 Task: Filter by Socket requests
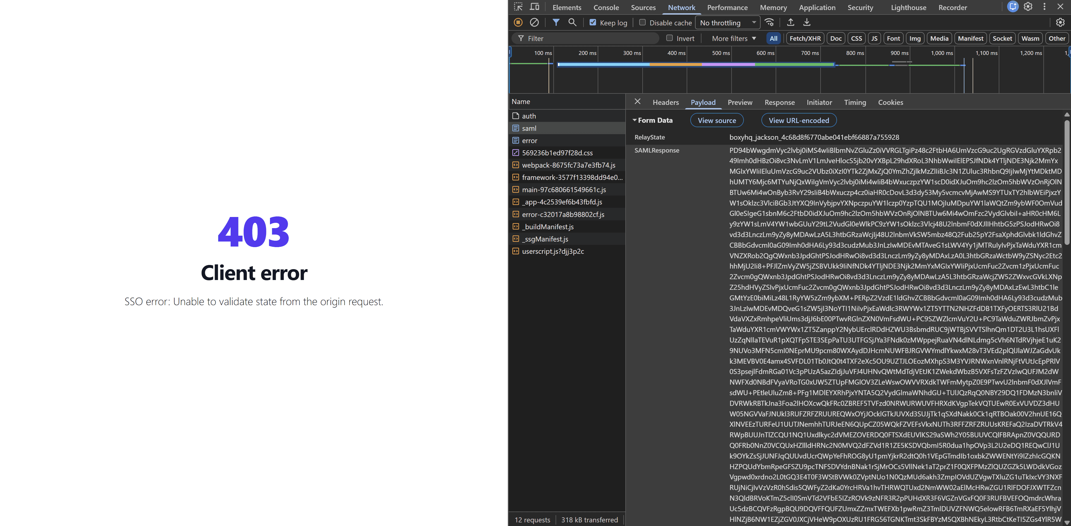[1002, 38]
